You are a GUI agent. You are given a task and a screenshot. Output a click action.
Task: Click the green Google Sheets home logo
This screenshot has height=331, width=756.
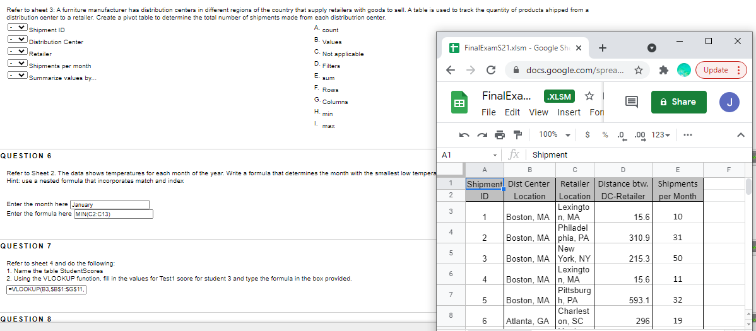pyautogui.click(x=458, y=102)
